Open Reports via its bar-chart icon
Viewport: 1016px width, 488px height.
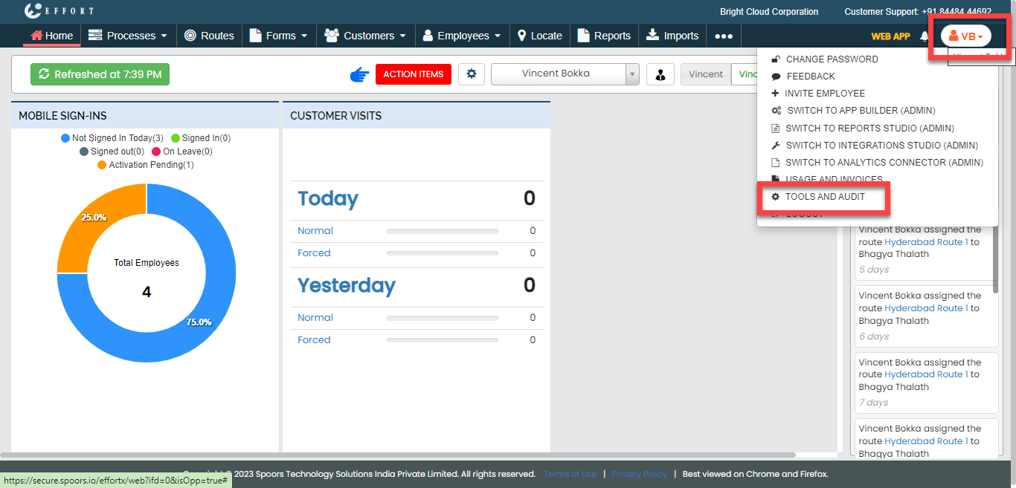click(x=585, y=35)
